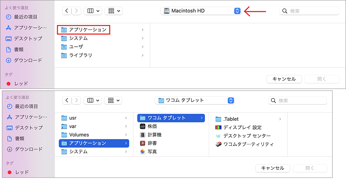Select デスクトップ in the top dialog sidebar
Viewport: 346px width, 179px height.
tap(24, 38)
